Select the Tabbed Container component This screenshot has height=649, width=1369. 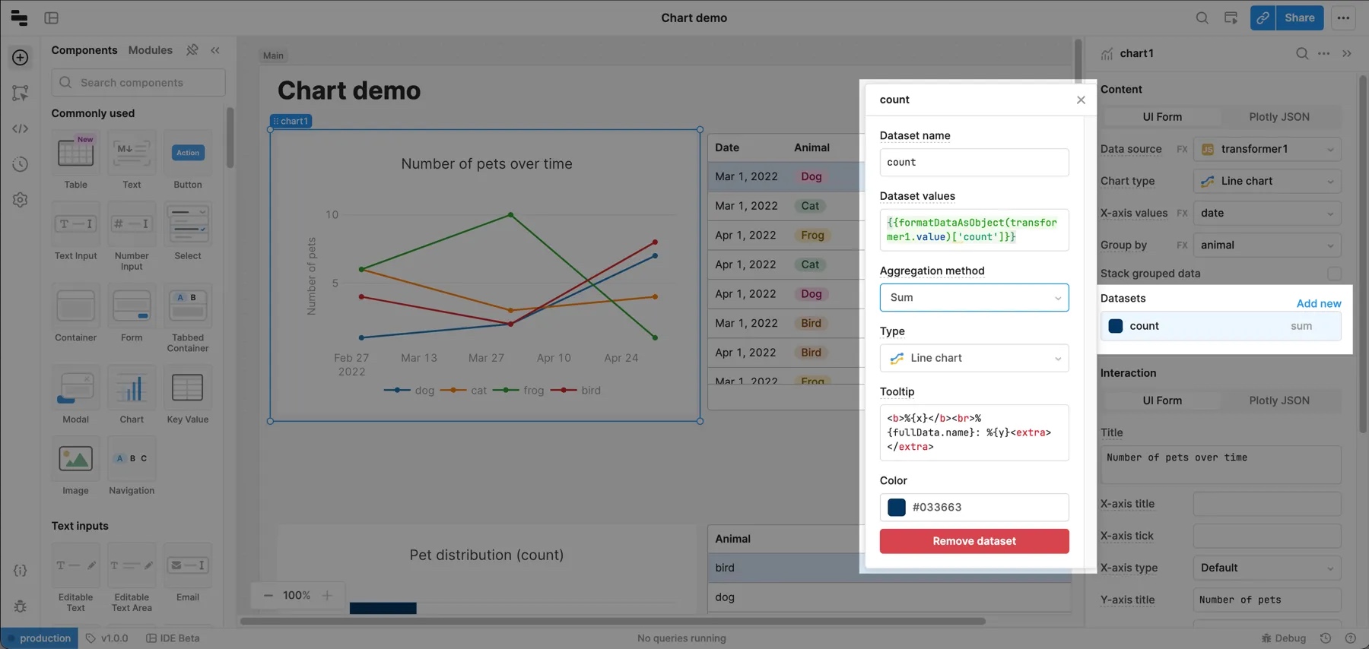[187, 318]
